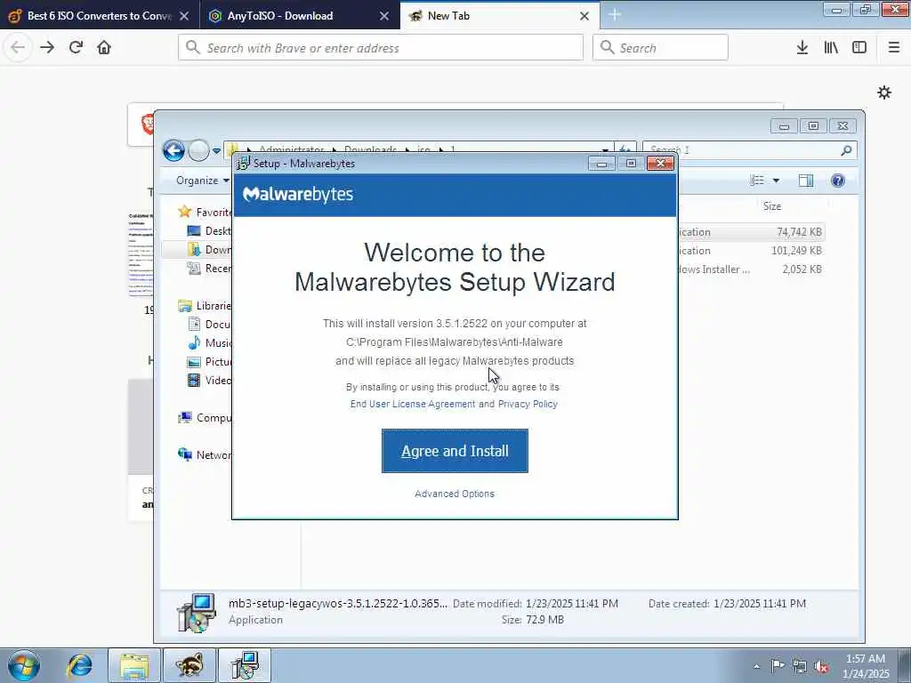The image size is (911, 683).
Task: Click the muted volume tray icon
Action: [x=821, y=666]
